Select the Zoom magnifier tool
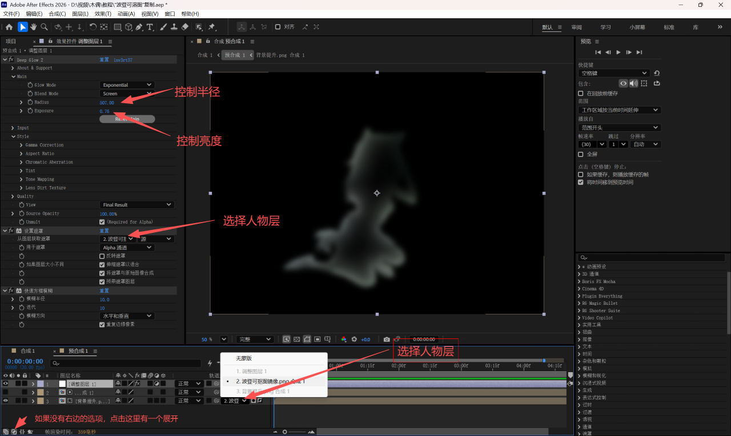Viewport: 731px width, 436px height. tap(44, 27)
